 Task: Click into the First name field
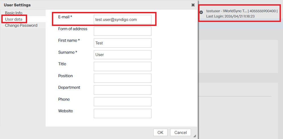pos(123,43)
